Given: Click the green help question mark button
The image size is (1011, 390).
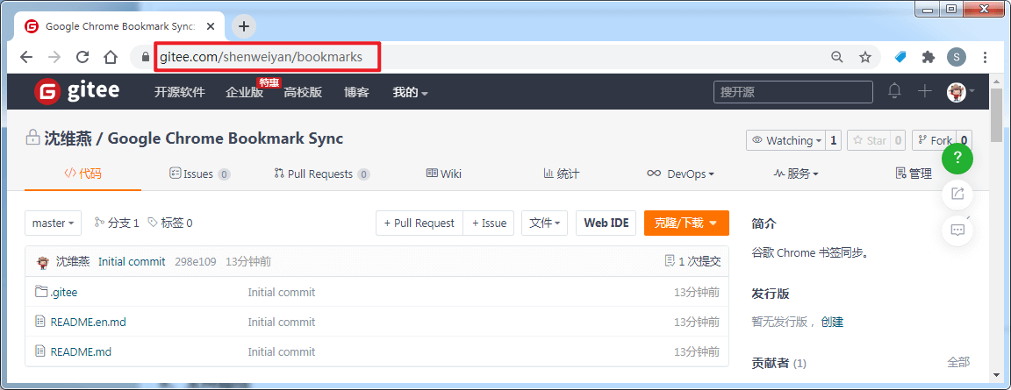Looking at the screenshot, I should click(x=957, y=159).
